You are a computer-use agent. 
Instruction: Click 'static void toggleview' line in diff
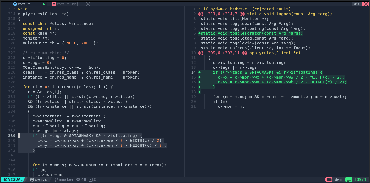coord(248,43)
